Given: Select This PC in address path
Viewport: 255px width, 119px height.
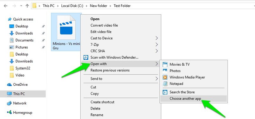Looking at the screenshot, I should pos(48,6).
